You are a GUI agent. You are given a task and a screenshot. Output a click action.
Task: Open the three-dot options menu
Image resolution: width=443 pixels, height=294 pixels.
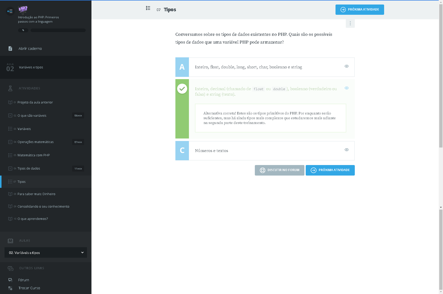click(x=350, y=23)
